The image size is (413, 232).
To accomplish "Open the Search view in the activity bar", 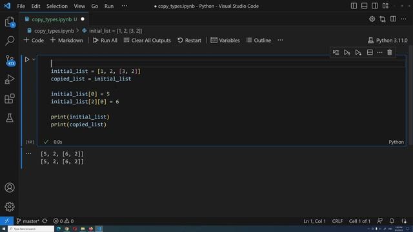I will pyautogui.click(x=10, y=41).
